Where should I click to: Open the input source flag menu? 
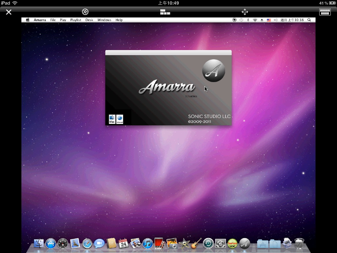coord(269,20)
